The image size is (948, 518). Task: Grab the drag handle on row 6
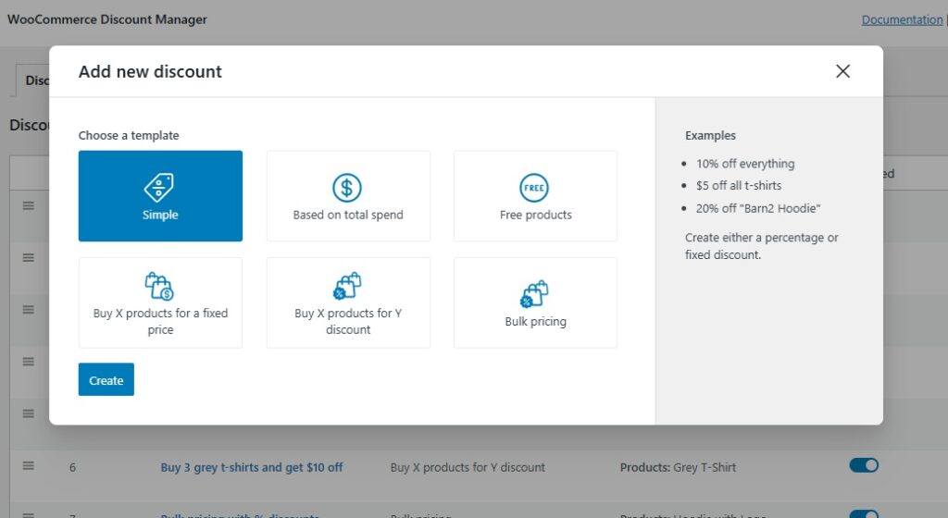[x=28, y=466]
